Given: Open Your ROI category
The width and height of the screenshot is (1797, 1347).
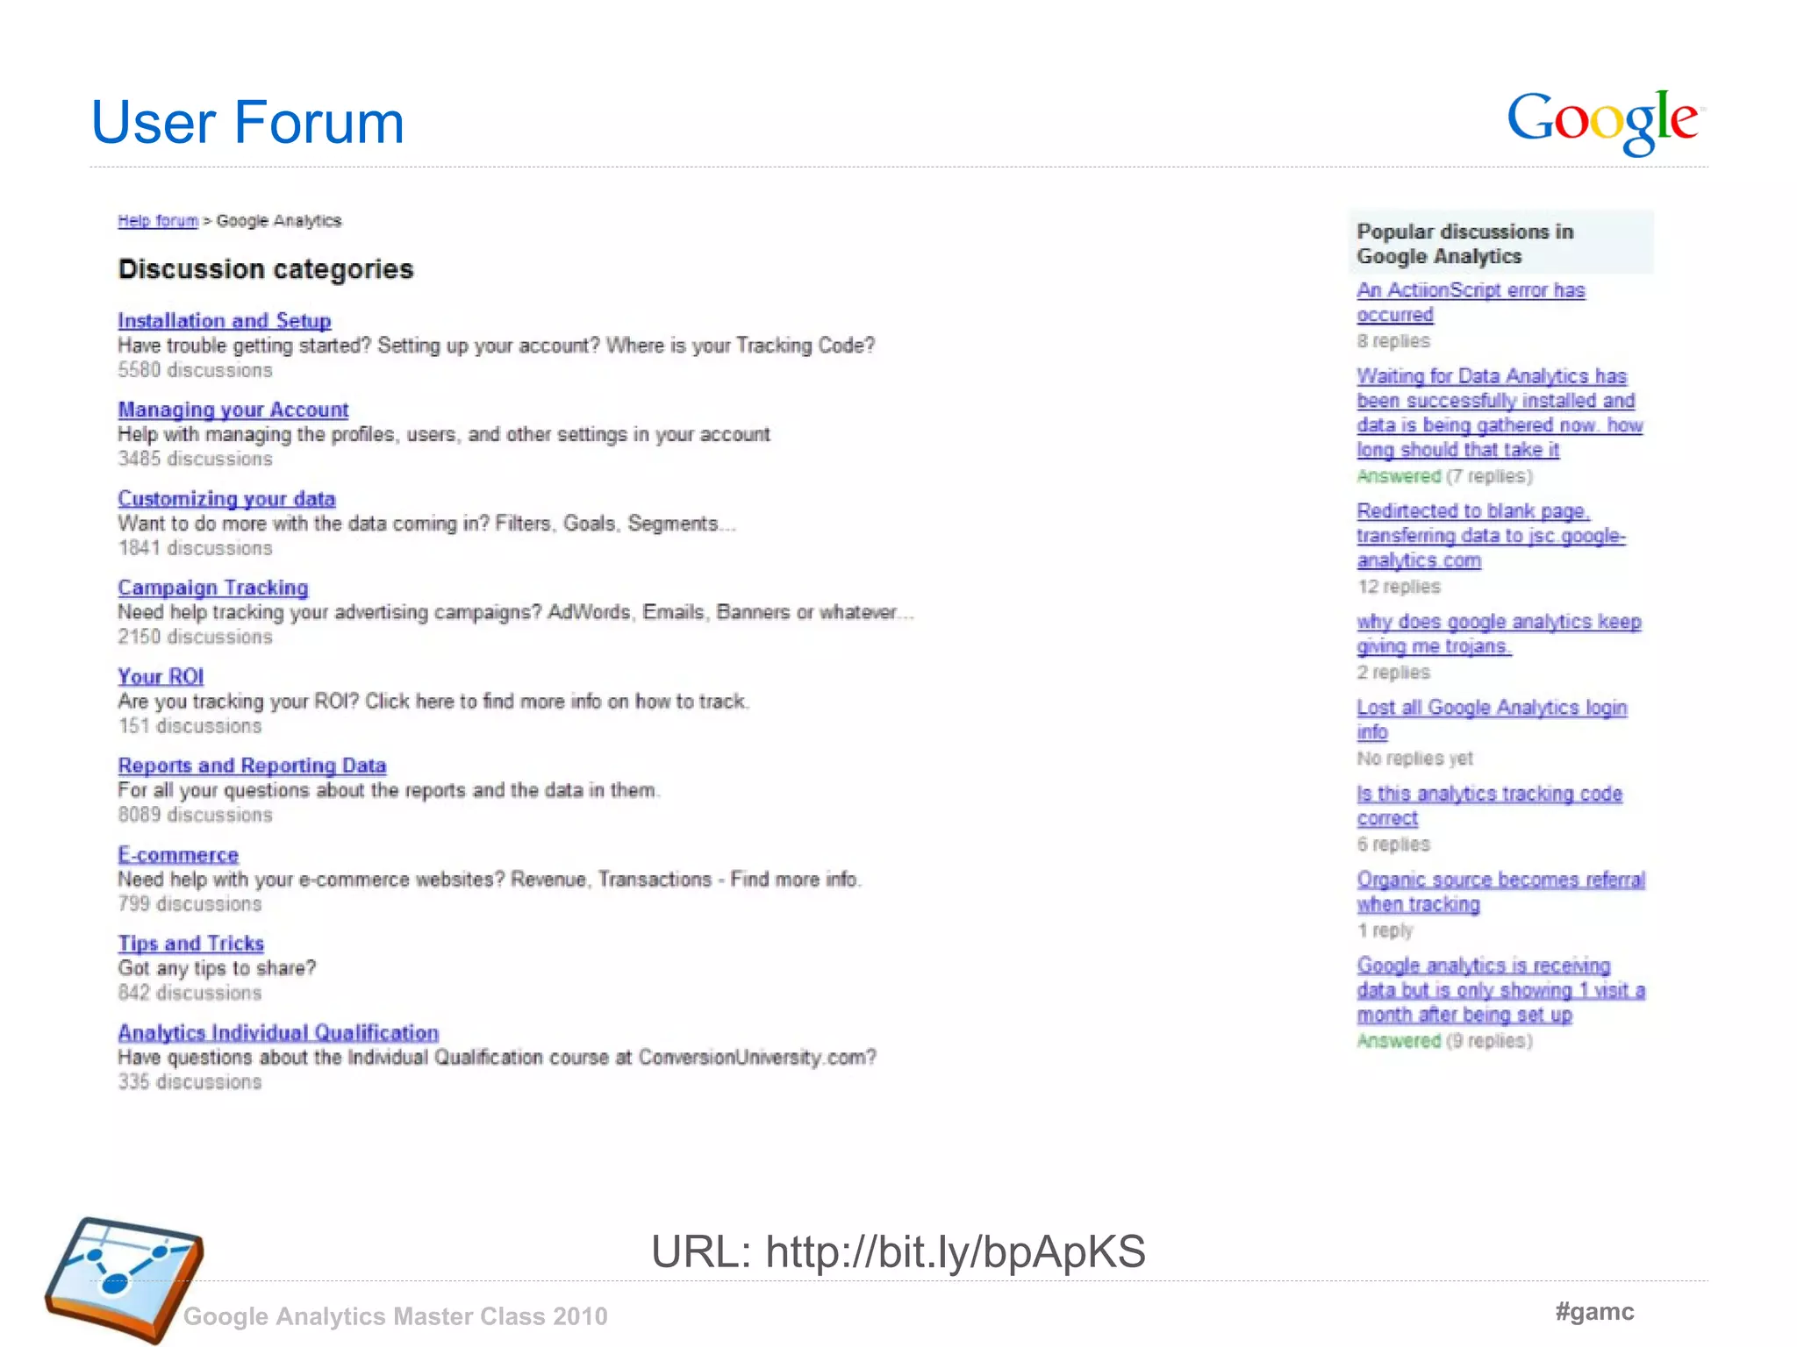Looking at the screenshot, I should pyautogui.click(x=161, y=676).
